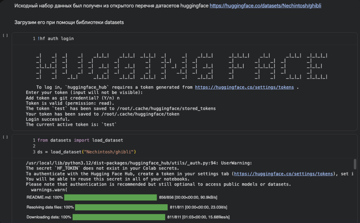This screenshot has width=360, height=223.
Task: Click the 'from datasets import load_dataset' line
Action: 80,140
